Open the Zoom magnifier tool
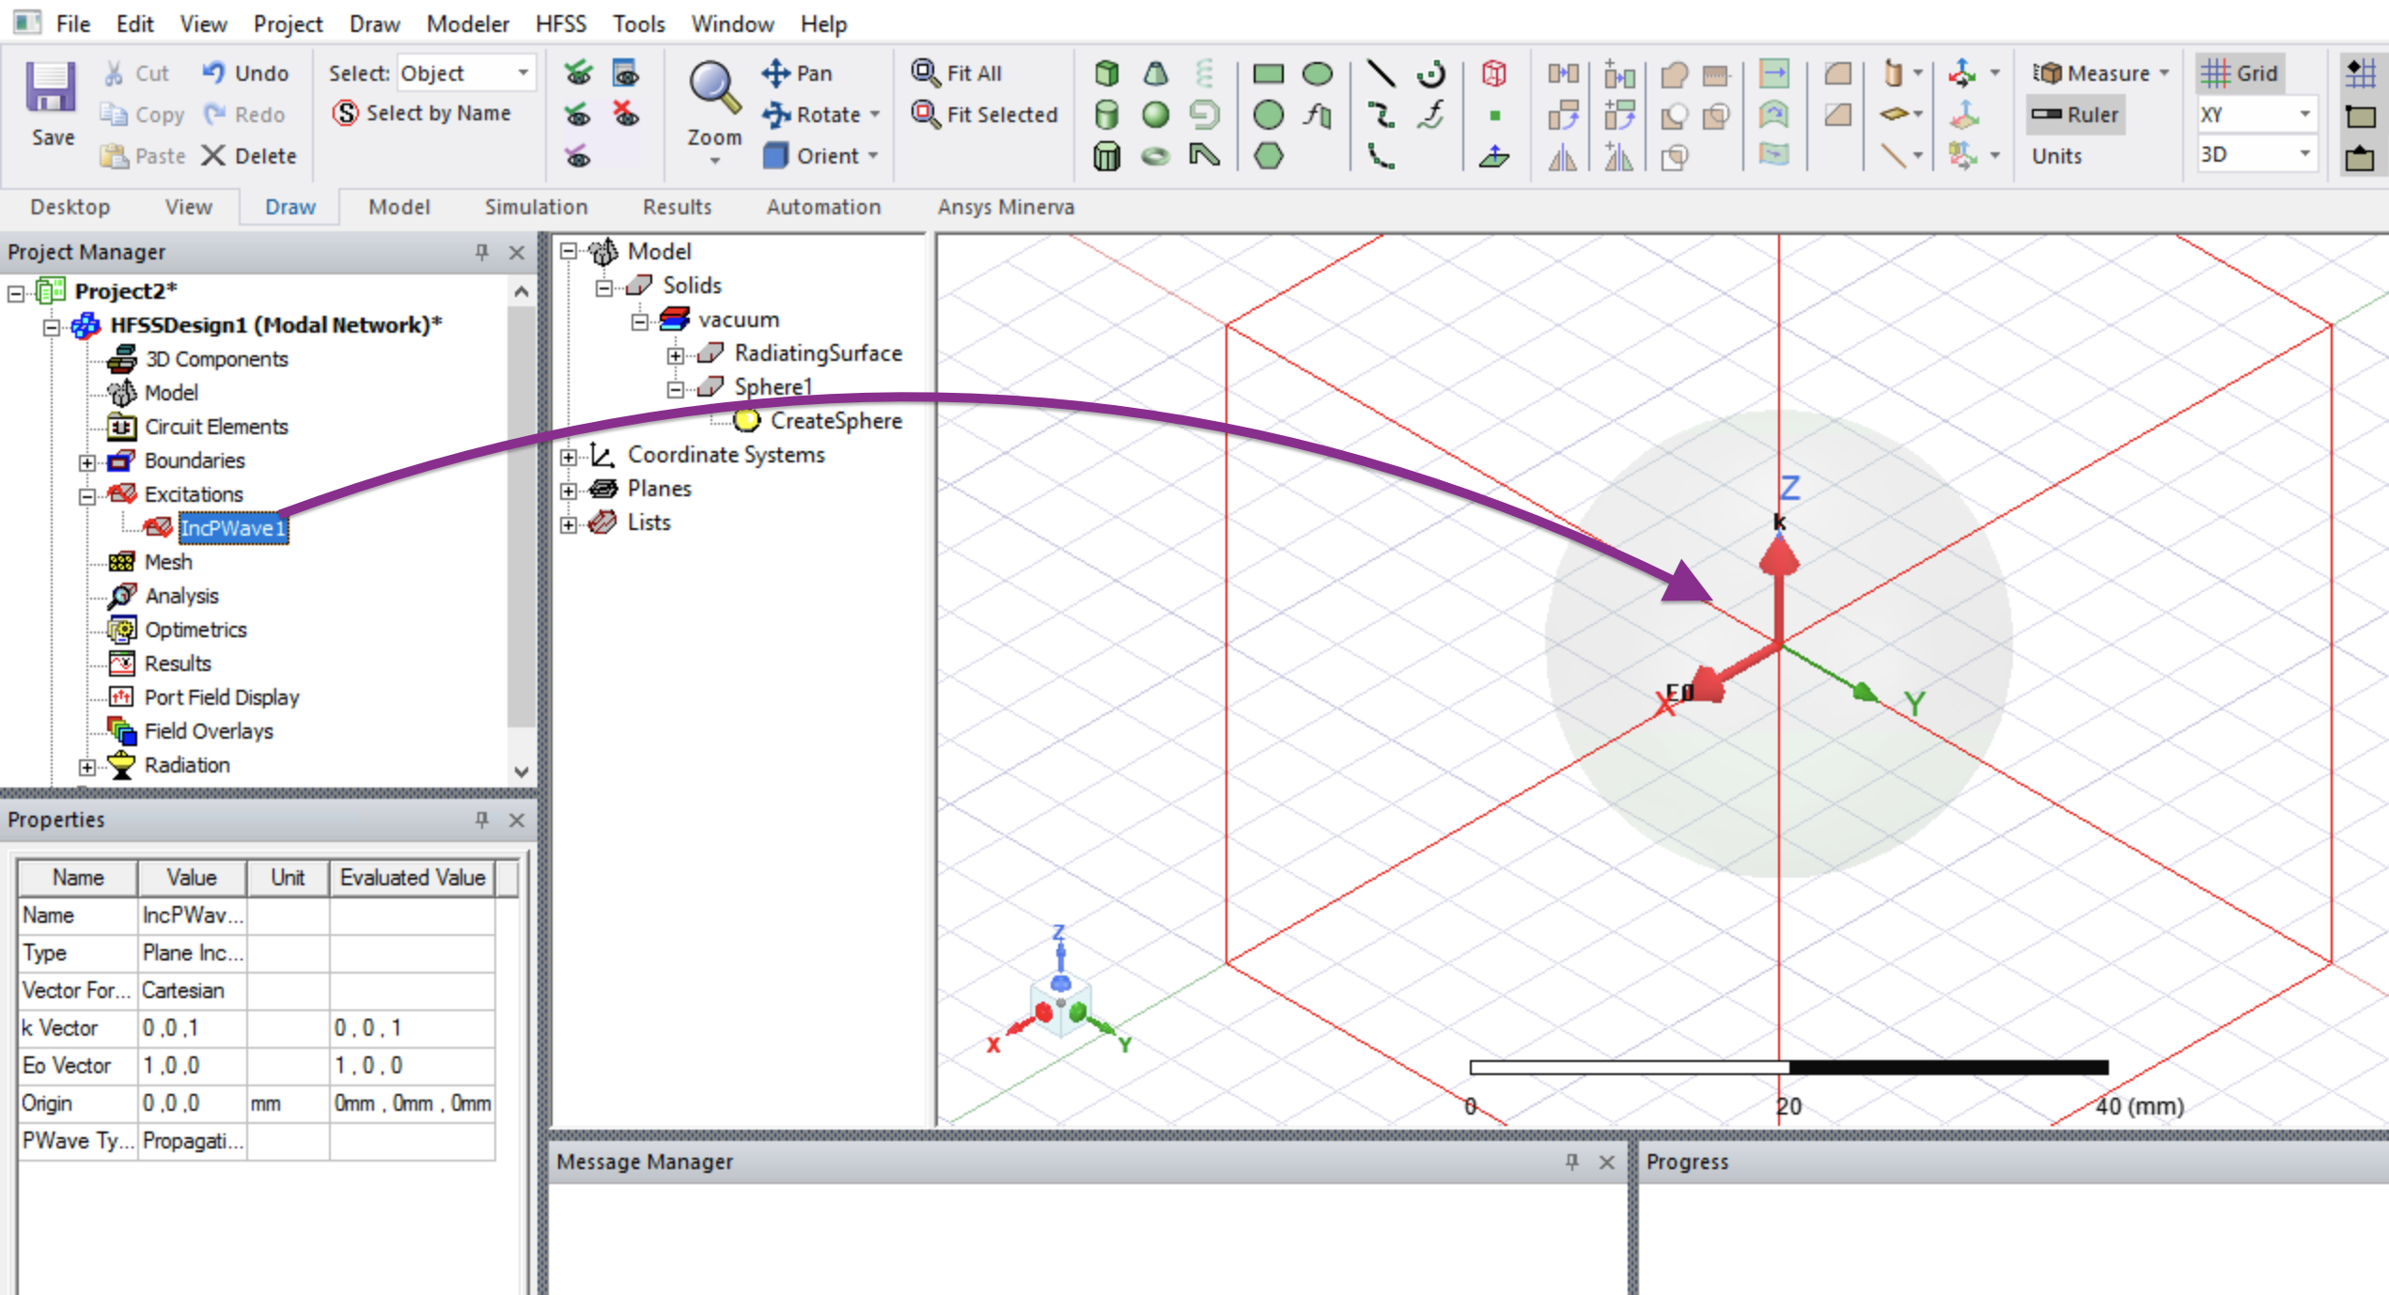This screenshot has width=2389, height=1295. (714, 87)
